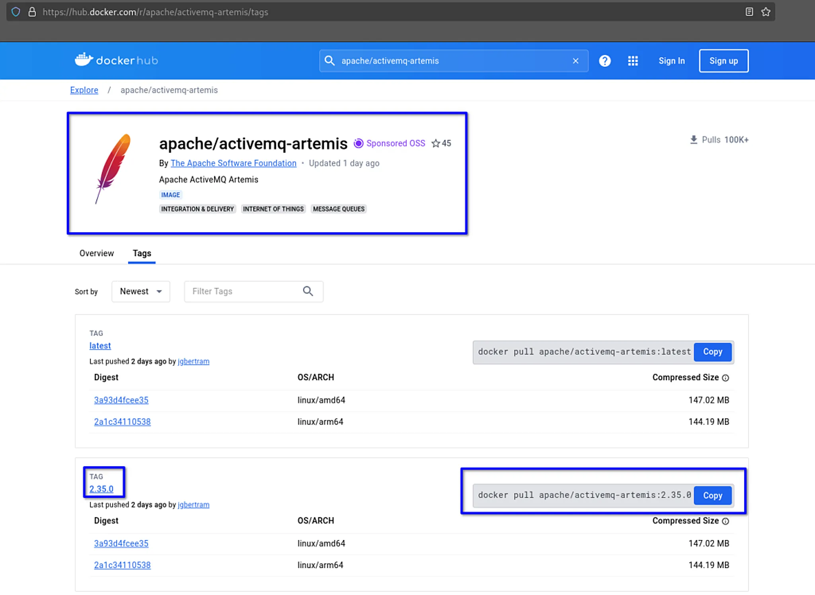Click the Filter Tags search icon

(308, 291)
